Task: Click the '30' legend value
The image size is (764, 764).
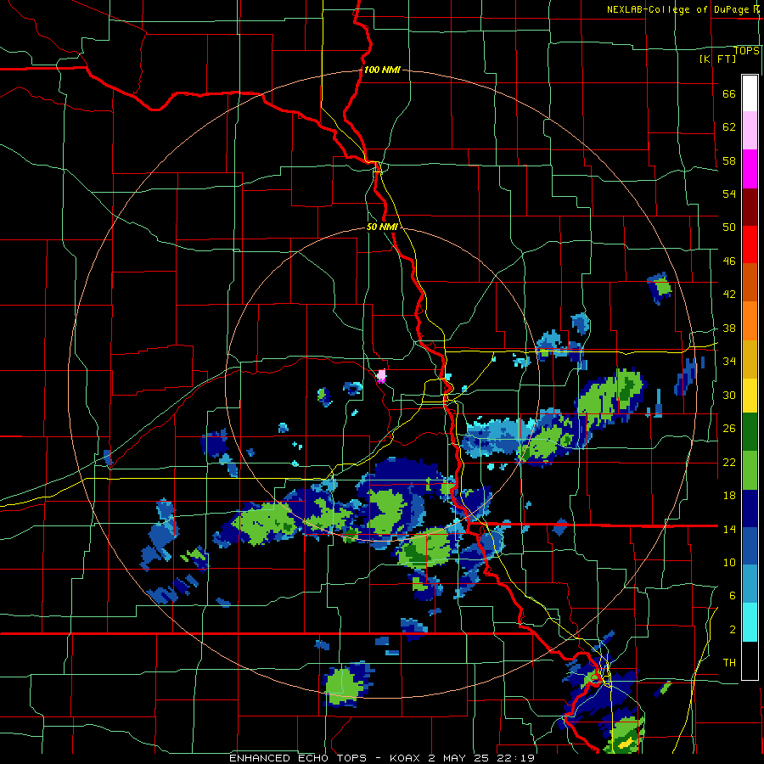Action: coord(729,395)
